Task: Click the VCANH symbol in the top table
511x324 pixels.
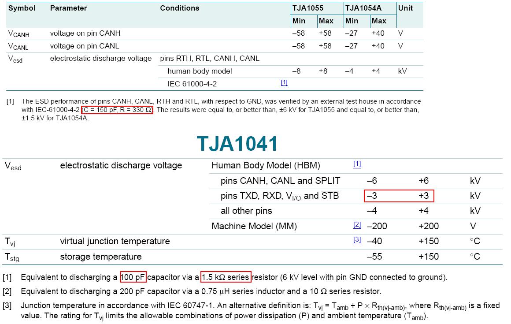Action: coord(19,34)
